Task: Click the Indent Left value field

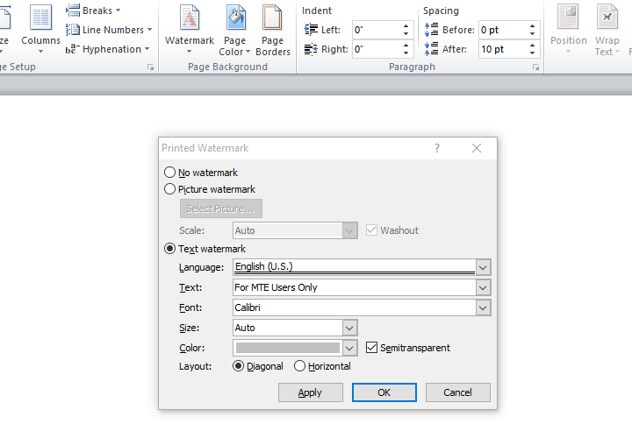Action: click(x=377, y=30)
